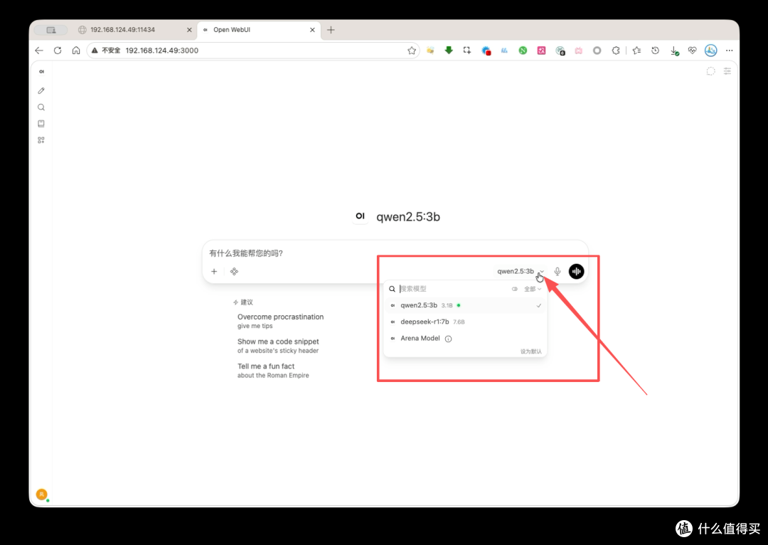Open integrations tools icon beside plus
The height and width of the screenshot is (545, 768).
point(234,272)
